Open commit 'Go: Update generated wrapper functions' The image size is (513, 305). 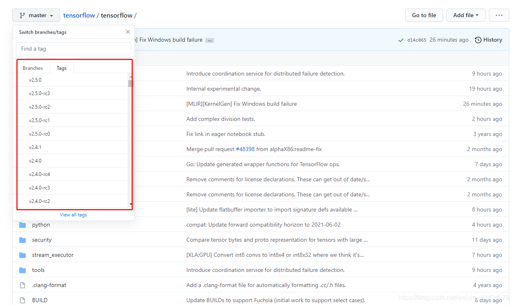tap(263, 164)
